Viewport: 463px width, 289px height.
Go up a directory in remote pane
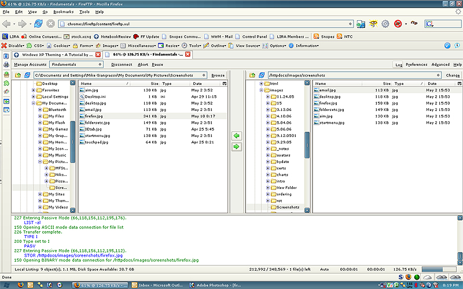pos(252,75)
